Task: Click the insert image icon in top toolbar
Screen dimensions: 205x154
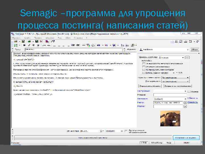Action: click(37, 42)
